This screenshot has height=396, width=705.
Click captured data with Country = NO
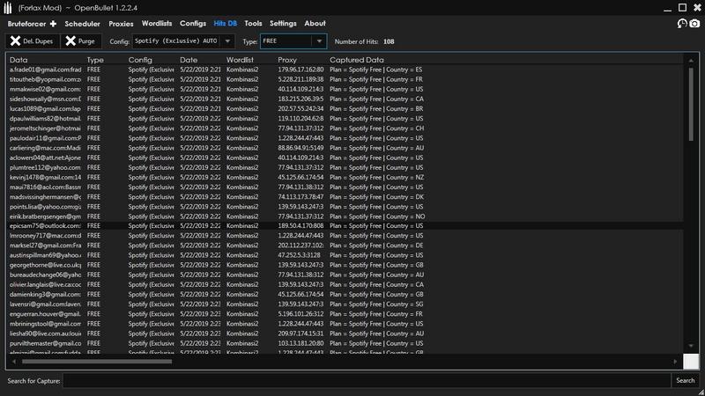coord(377,216)
